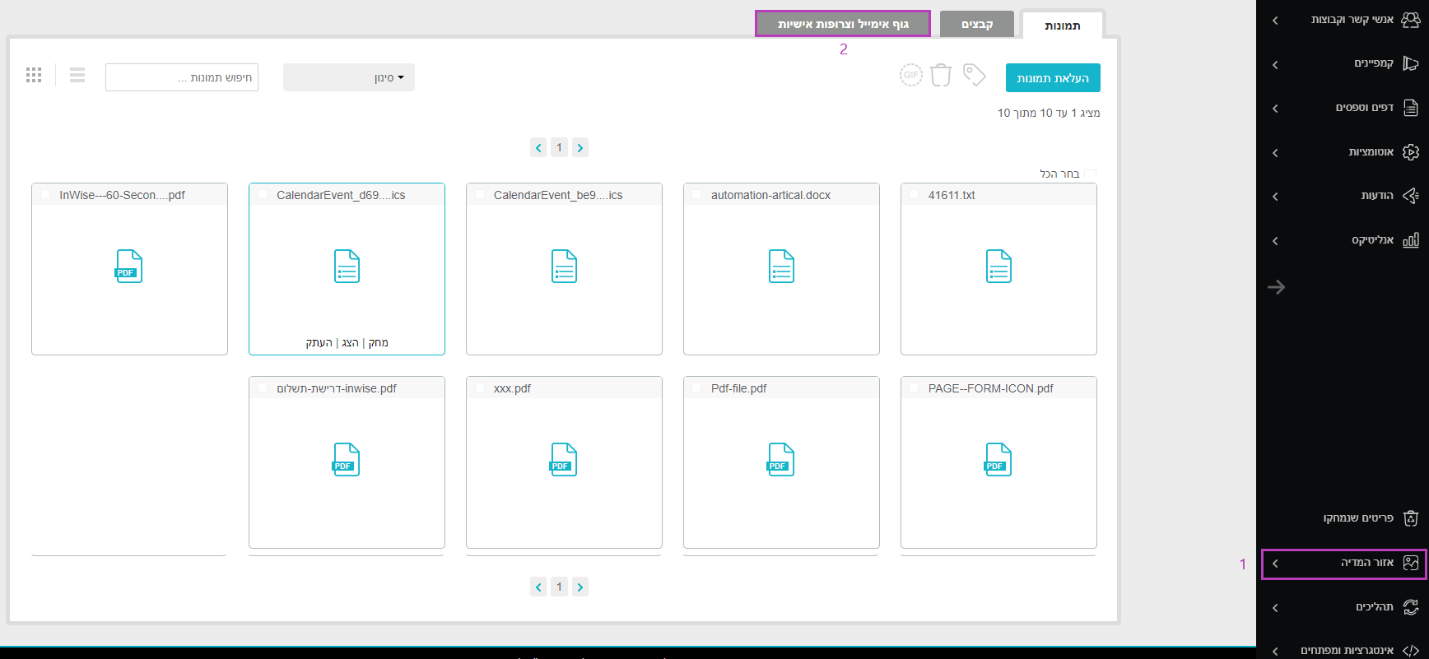Click the PDF icon of Pdf-file.pdf

point(780,460)
